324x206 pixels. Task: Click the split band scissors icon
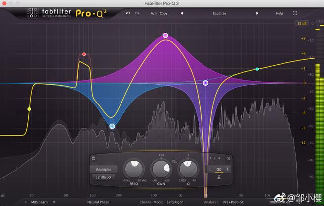(x=219, y=177)
